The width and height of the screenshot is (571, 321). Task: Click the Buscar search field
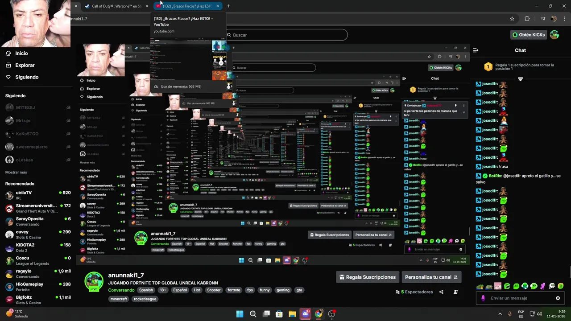tap(285, 35)
